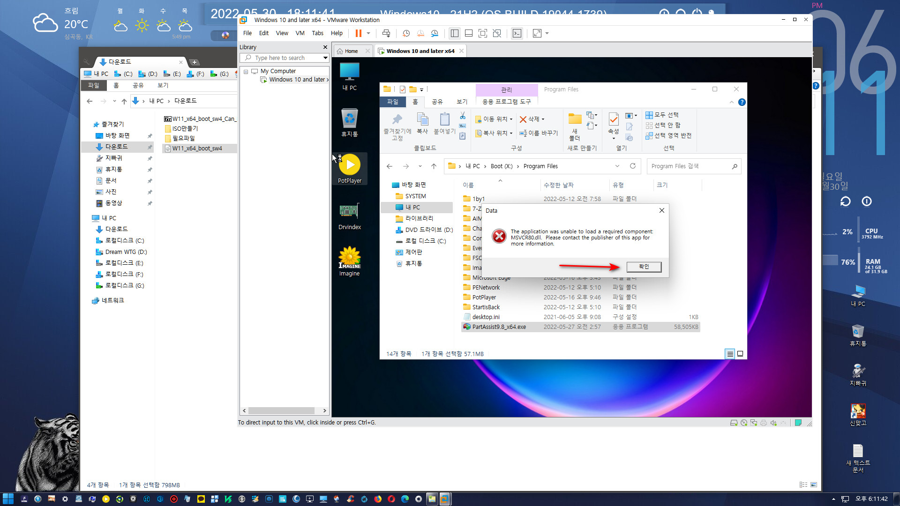Click 확인 button in Data error dialog

[644, 267]
